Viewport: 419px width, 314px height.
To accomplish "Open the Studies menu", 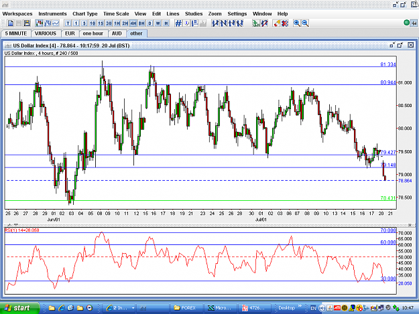I will coord(194,13).
